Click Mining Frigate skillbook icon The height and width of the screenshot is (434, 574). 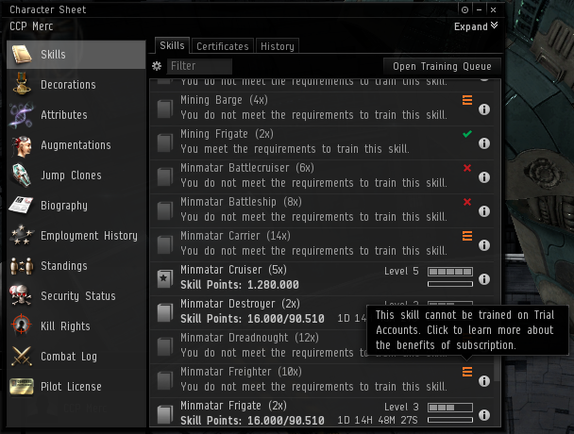pyautogui.click(x=164, y=143)
